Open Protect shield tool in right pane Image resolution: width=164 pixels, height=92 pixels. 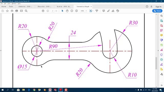161,55
